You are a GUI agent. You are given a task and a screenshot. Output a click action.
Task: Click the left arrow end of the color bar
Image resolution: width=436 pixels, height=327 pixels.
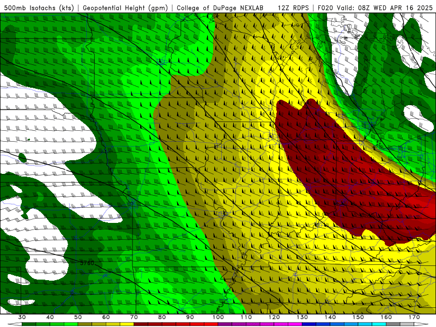[x=15, y=324]
